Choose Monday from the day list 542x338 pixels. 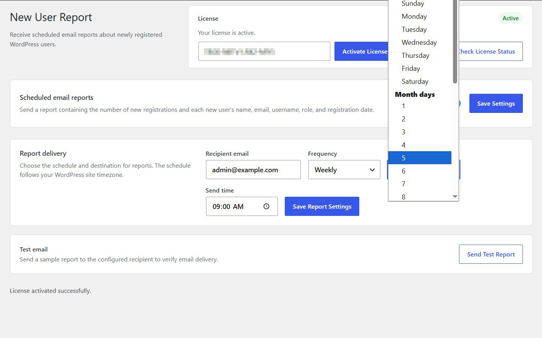click(420, 16)
